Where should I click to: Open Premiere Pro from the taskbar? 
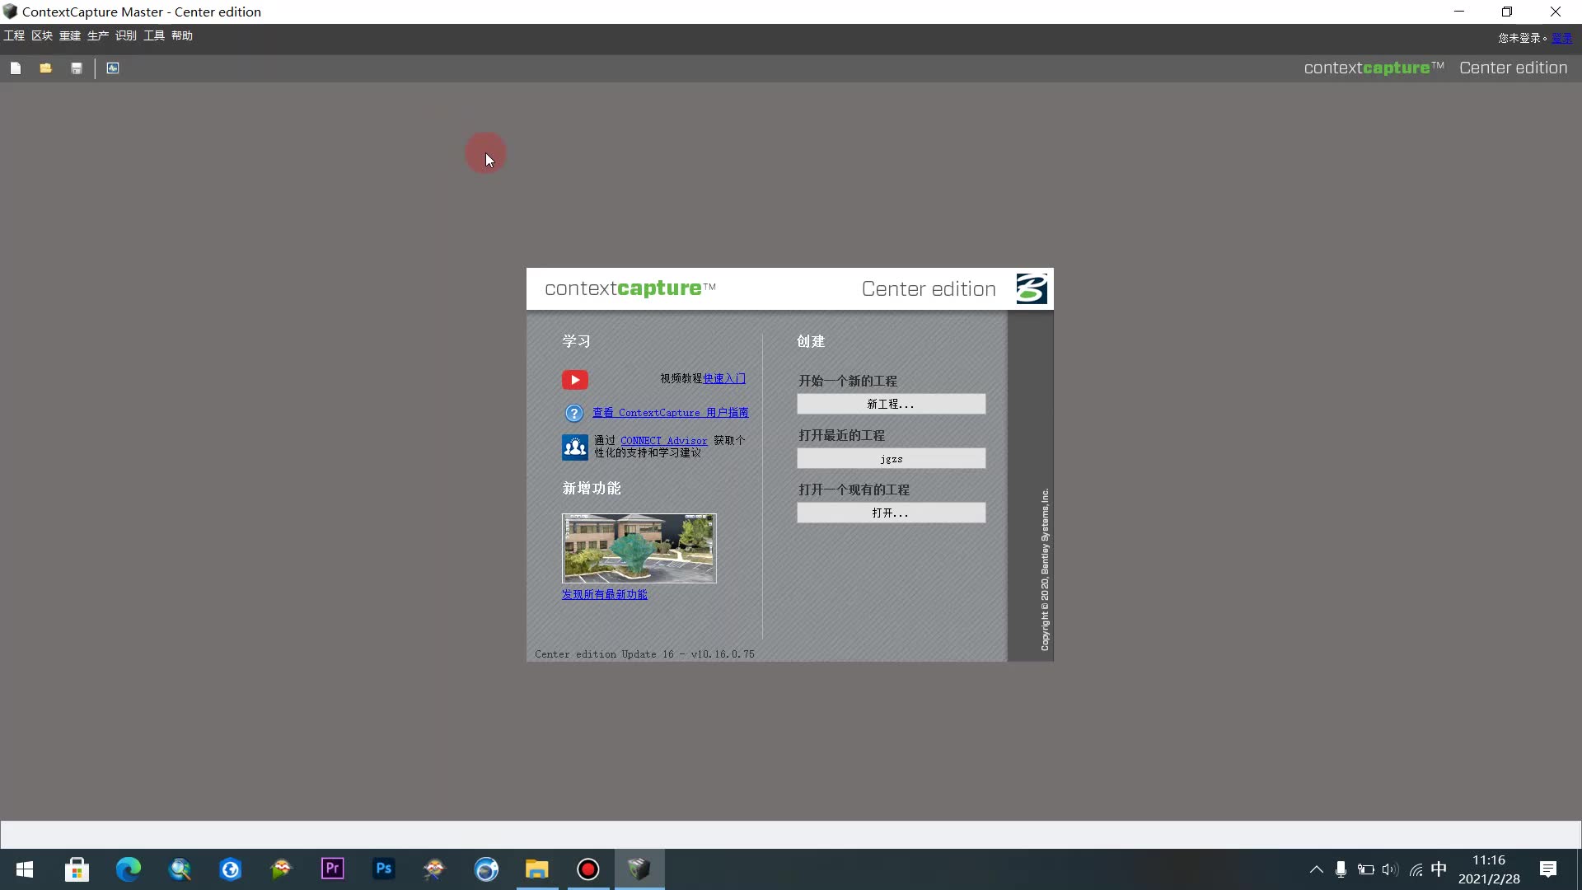[x=333, y=869]
